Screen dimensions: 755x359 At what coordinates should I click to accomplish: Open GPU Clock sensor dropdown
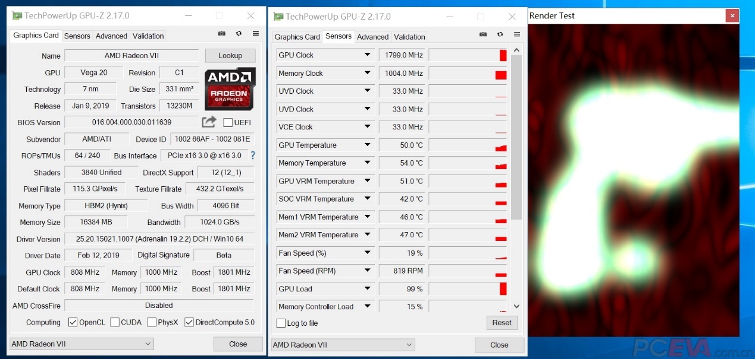[368, 55]
